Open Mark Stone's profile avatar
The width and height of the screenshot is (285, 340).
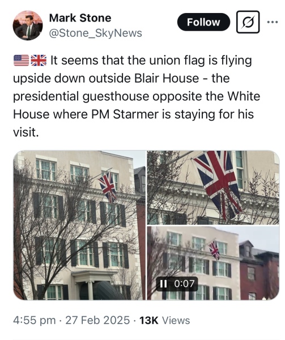point(28,25)
